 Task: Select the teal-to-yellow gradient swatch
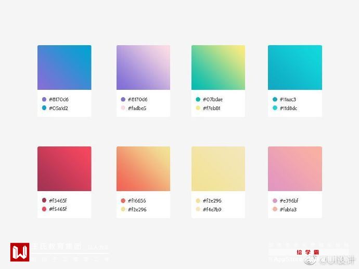click(x=218, y=68)
